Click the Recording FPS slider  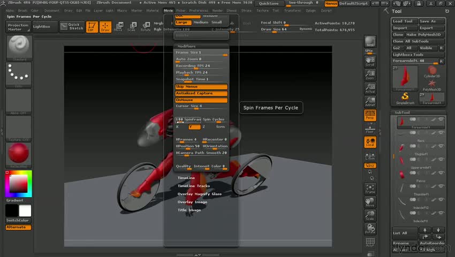(201, 66)
